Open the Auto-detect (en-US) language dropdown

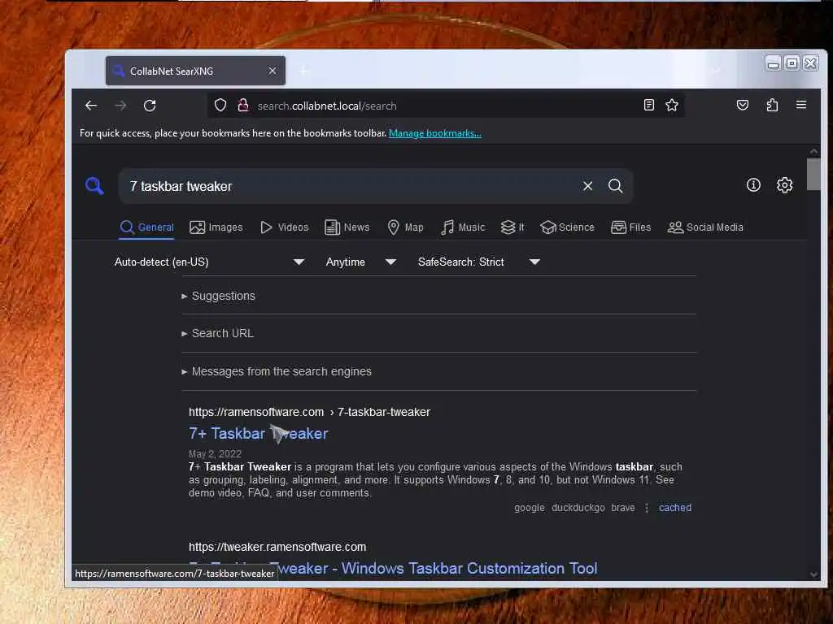[209, 262]
